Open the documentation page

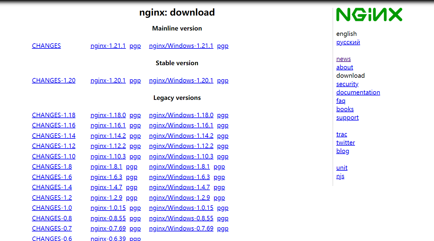[x=358, y=92]
